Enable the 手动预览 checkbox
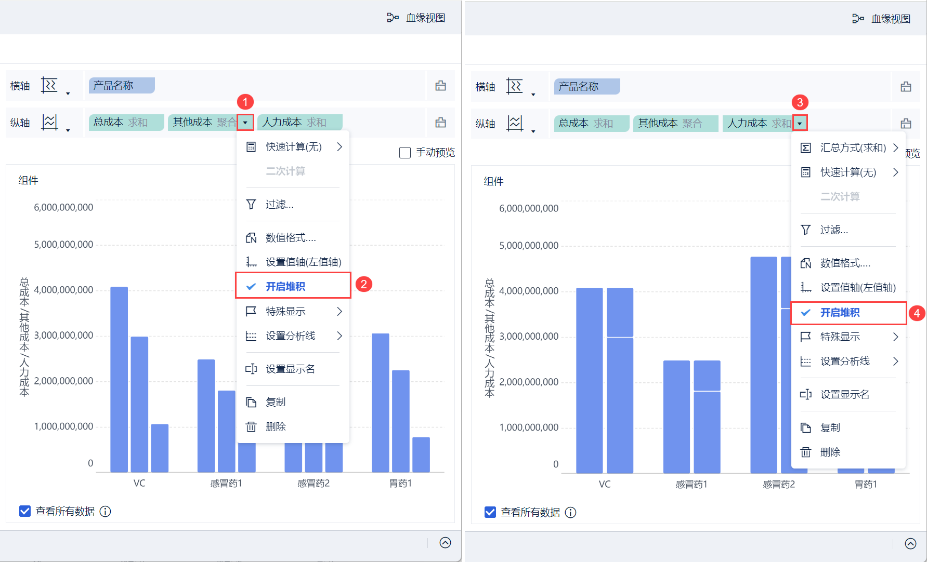927x562 pixels. click(405, 153)
